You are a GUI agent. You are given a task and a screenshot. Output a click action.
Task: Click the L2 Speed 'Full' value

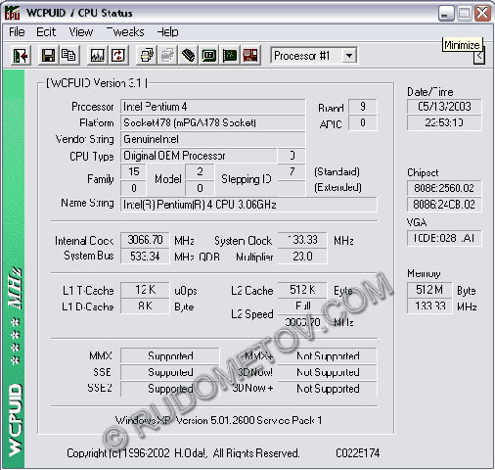click(302, 306)
